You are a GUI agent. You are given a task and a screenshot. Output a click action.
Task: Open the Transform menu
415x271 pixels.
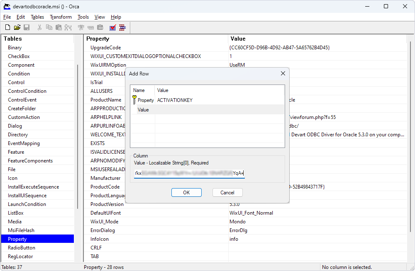click(61, 17)
